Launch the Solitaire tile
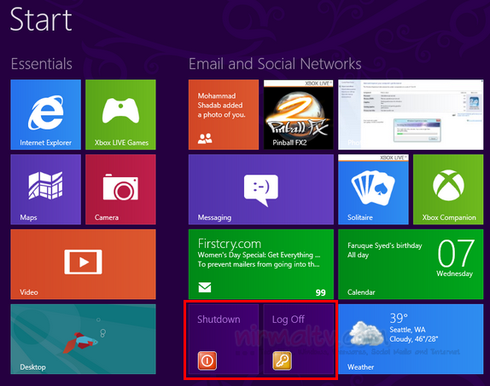Screen dimensions: 490x386 coord(373,189)
